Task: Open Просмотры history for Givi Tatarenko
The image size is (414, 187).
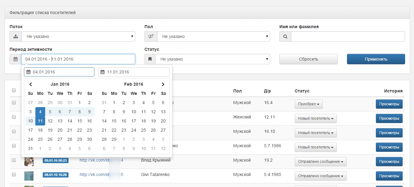Action: (389, 176)
